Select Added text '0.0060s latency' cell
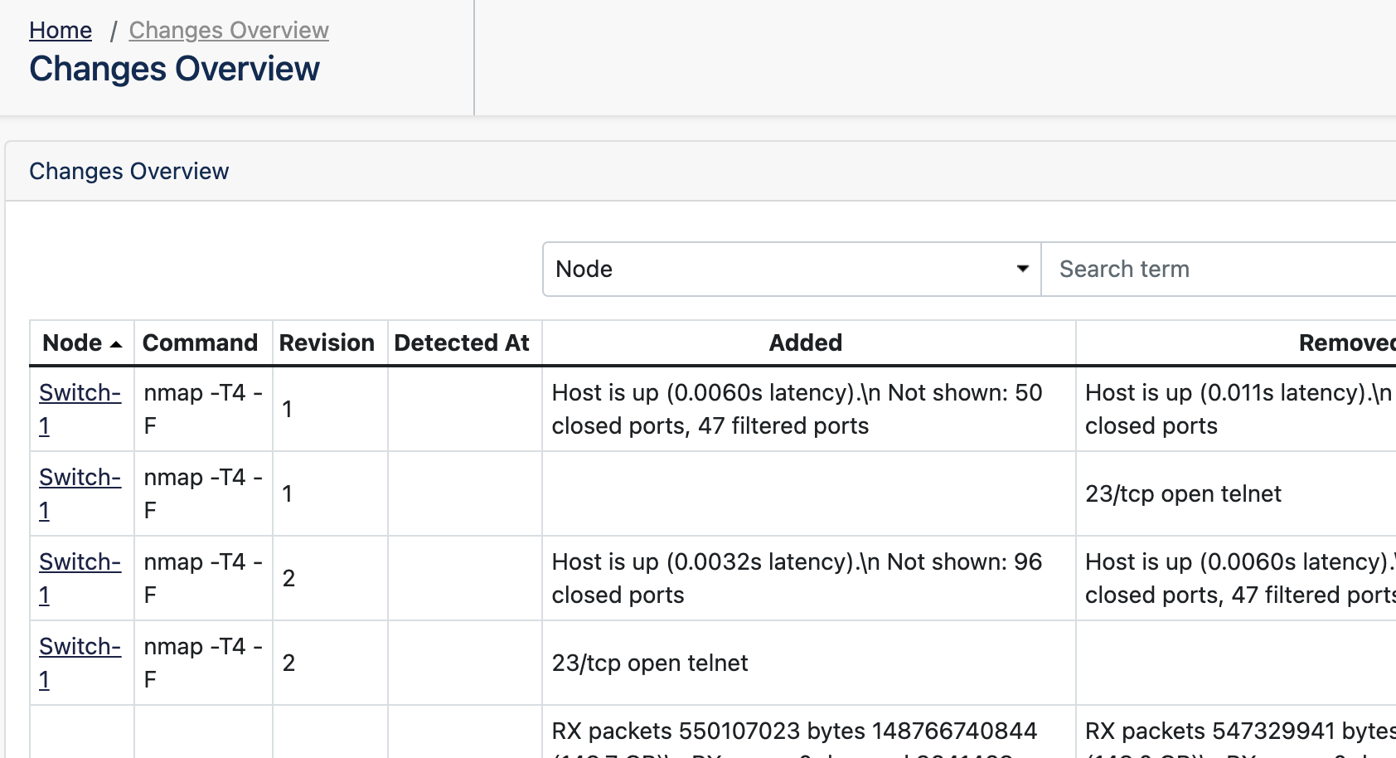 pos(809,409)
